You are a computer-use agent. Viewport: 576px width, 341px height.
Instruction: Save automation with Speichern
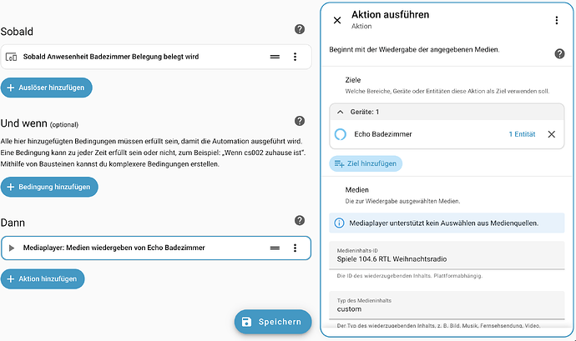click(x=273, y=322)
